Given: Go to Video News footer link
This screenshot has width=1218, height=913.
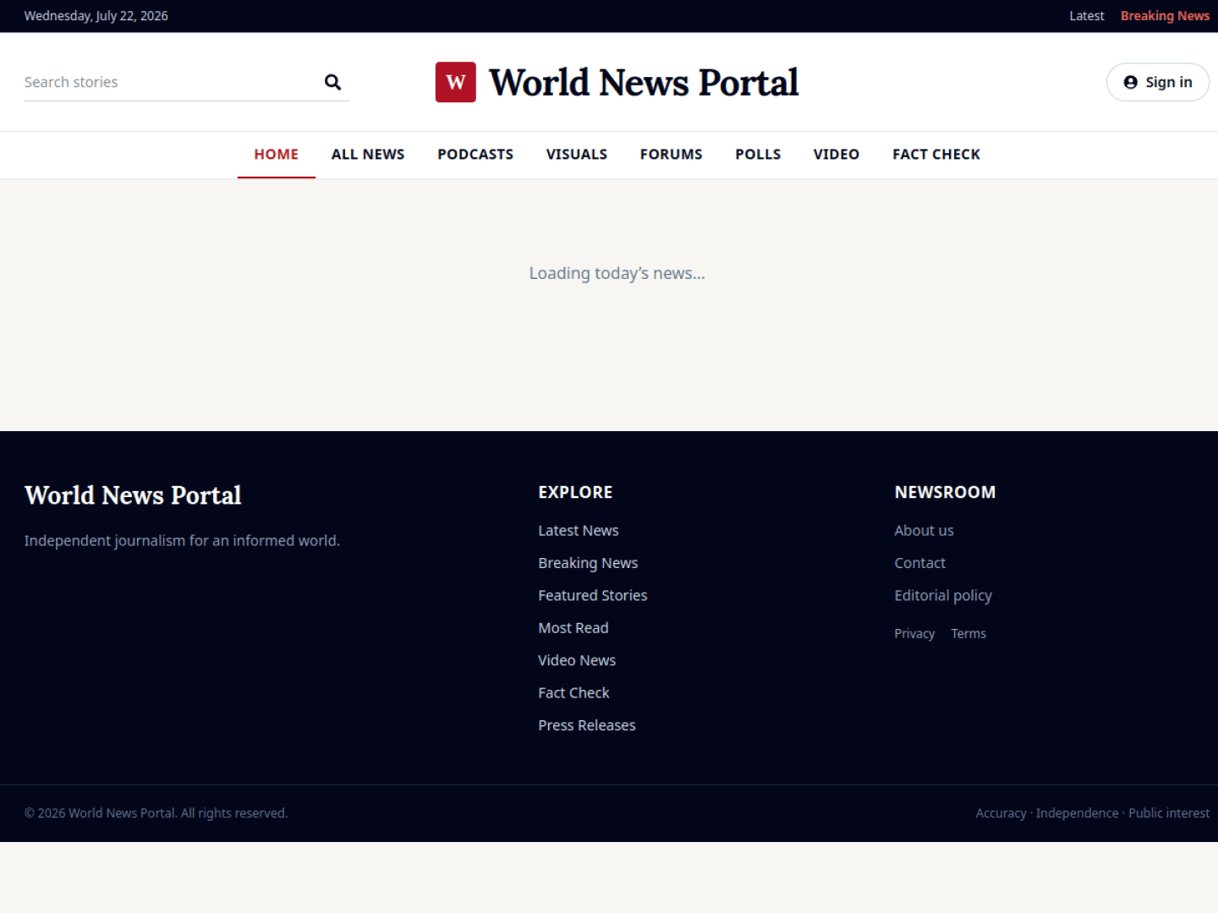Looking at the screenshot, I should [x=577, y=660].
